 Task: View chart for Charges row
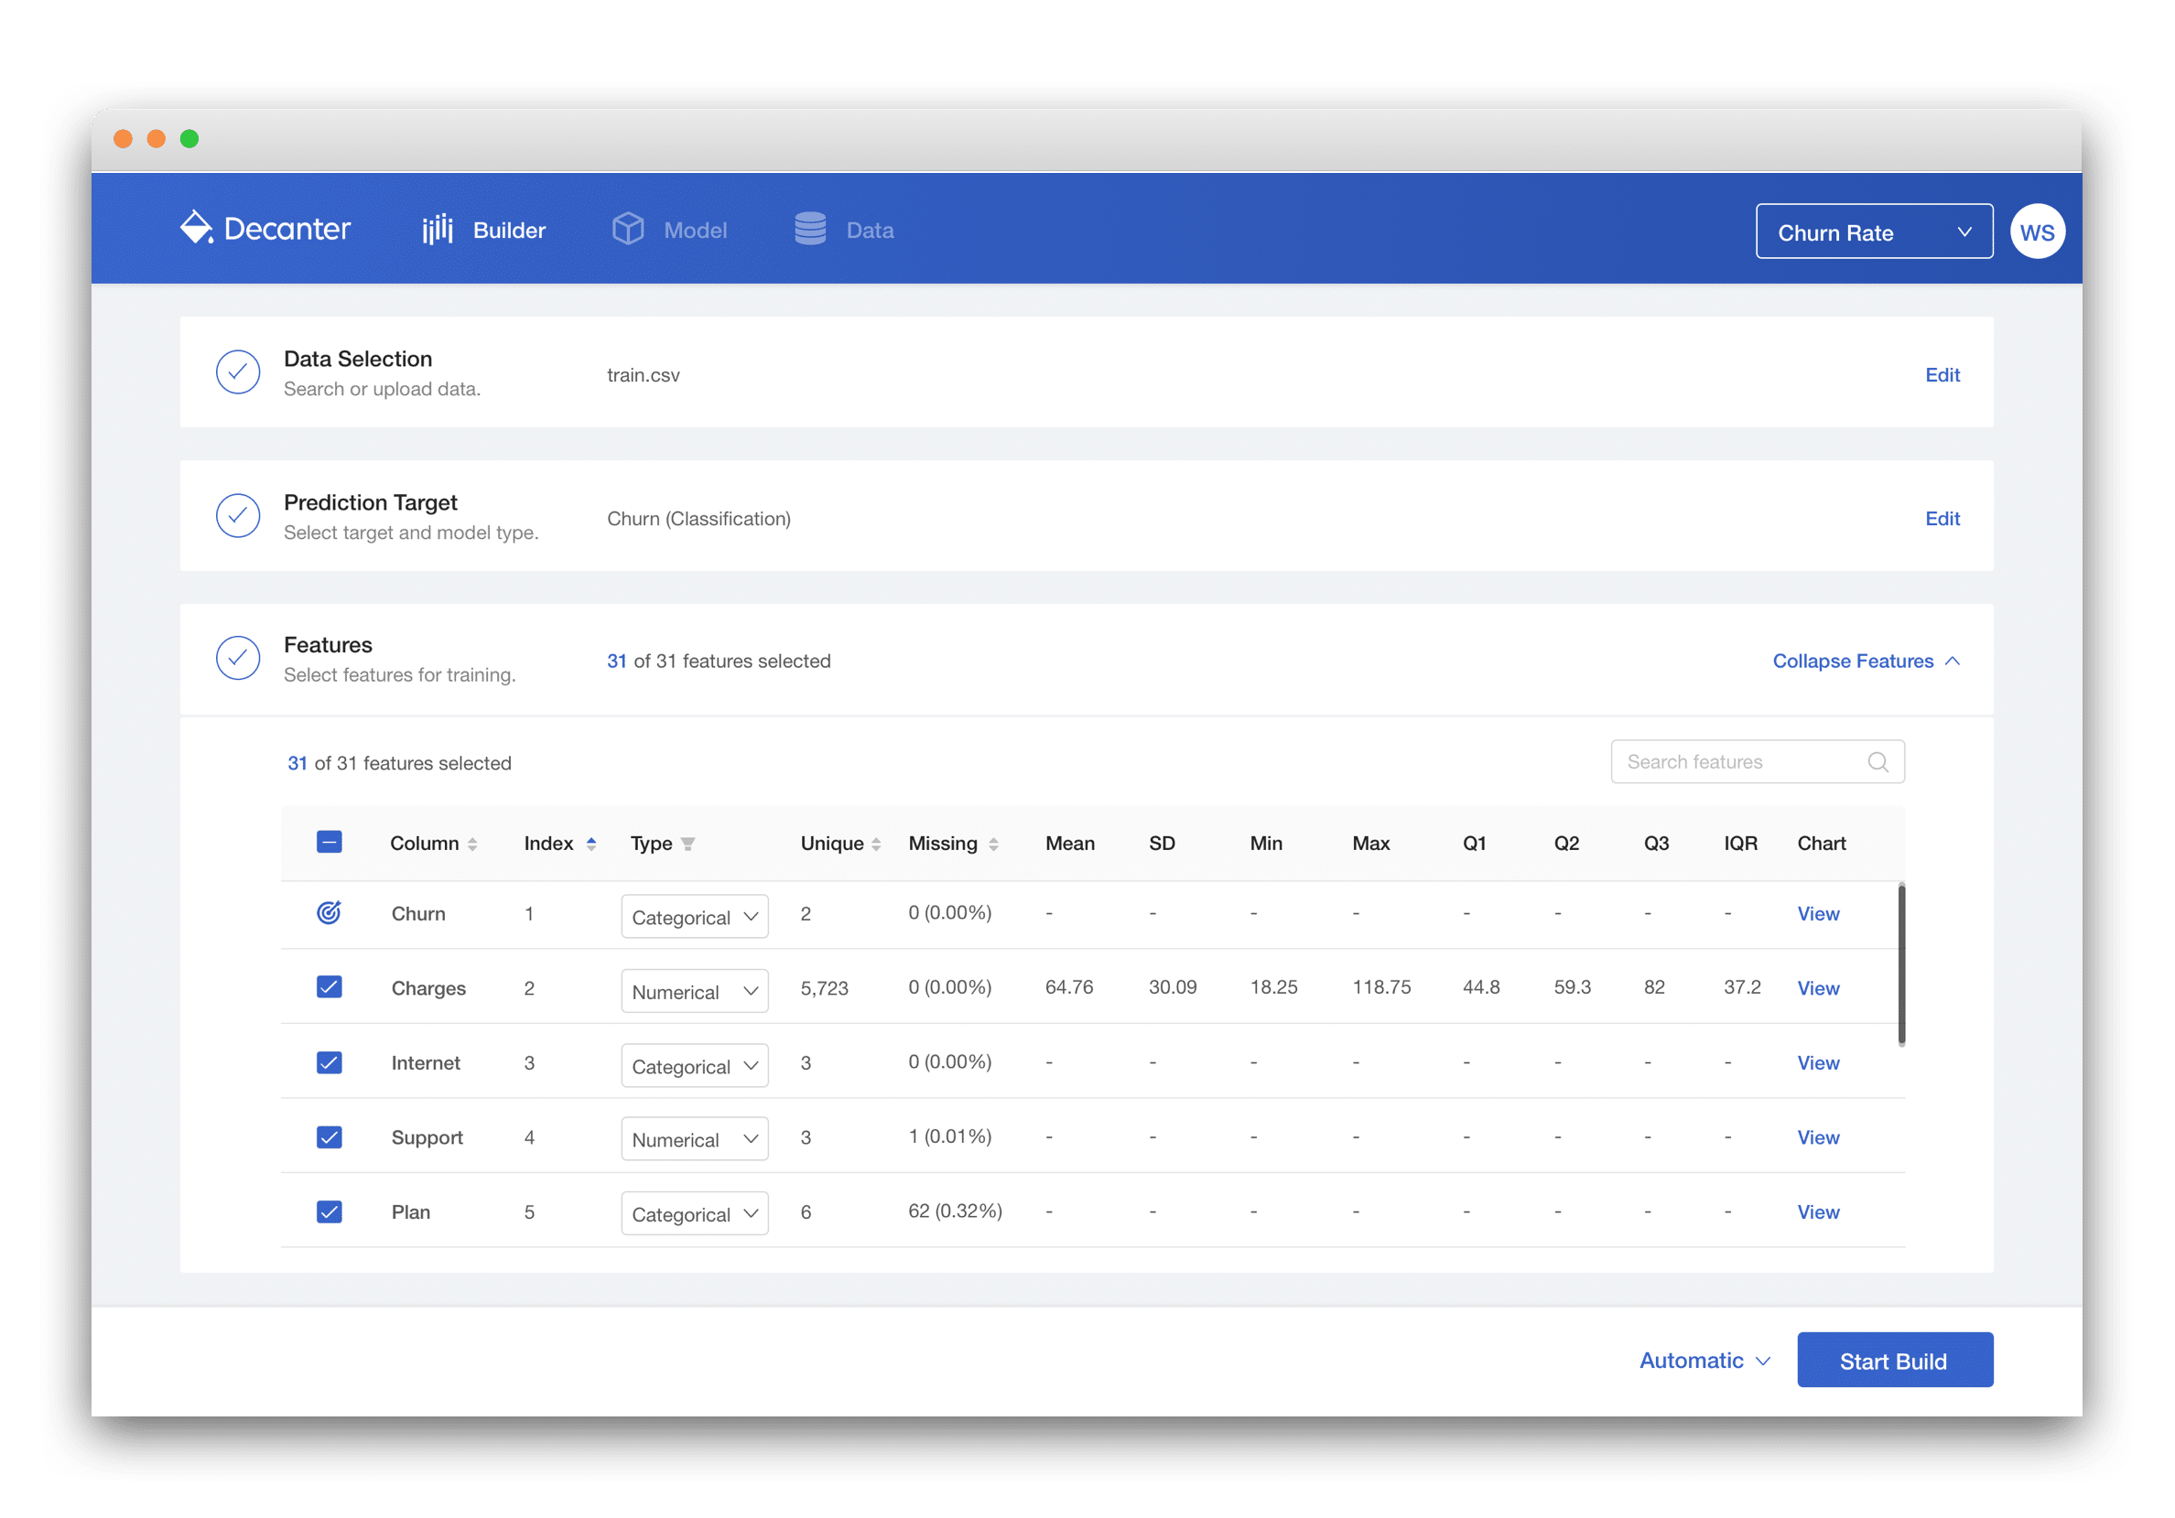click(x=1818, y=988)
